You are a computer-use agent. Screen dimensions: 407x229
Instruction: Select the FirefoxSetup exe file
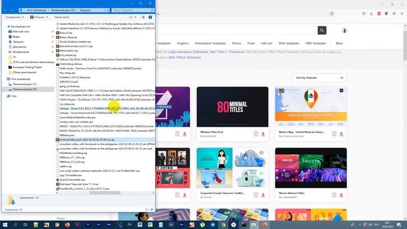pyautogui.click(x=71, y=64)
